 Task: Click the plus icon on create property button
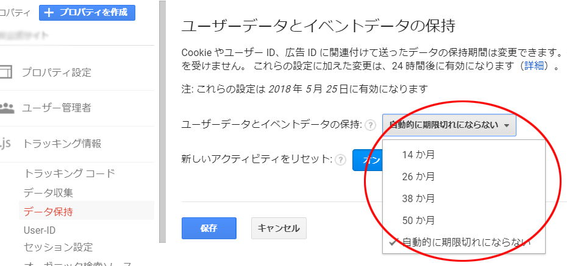[49, 13]
